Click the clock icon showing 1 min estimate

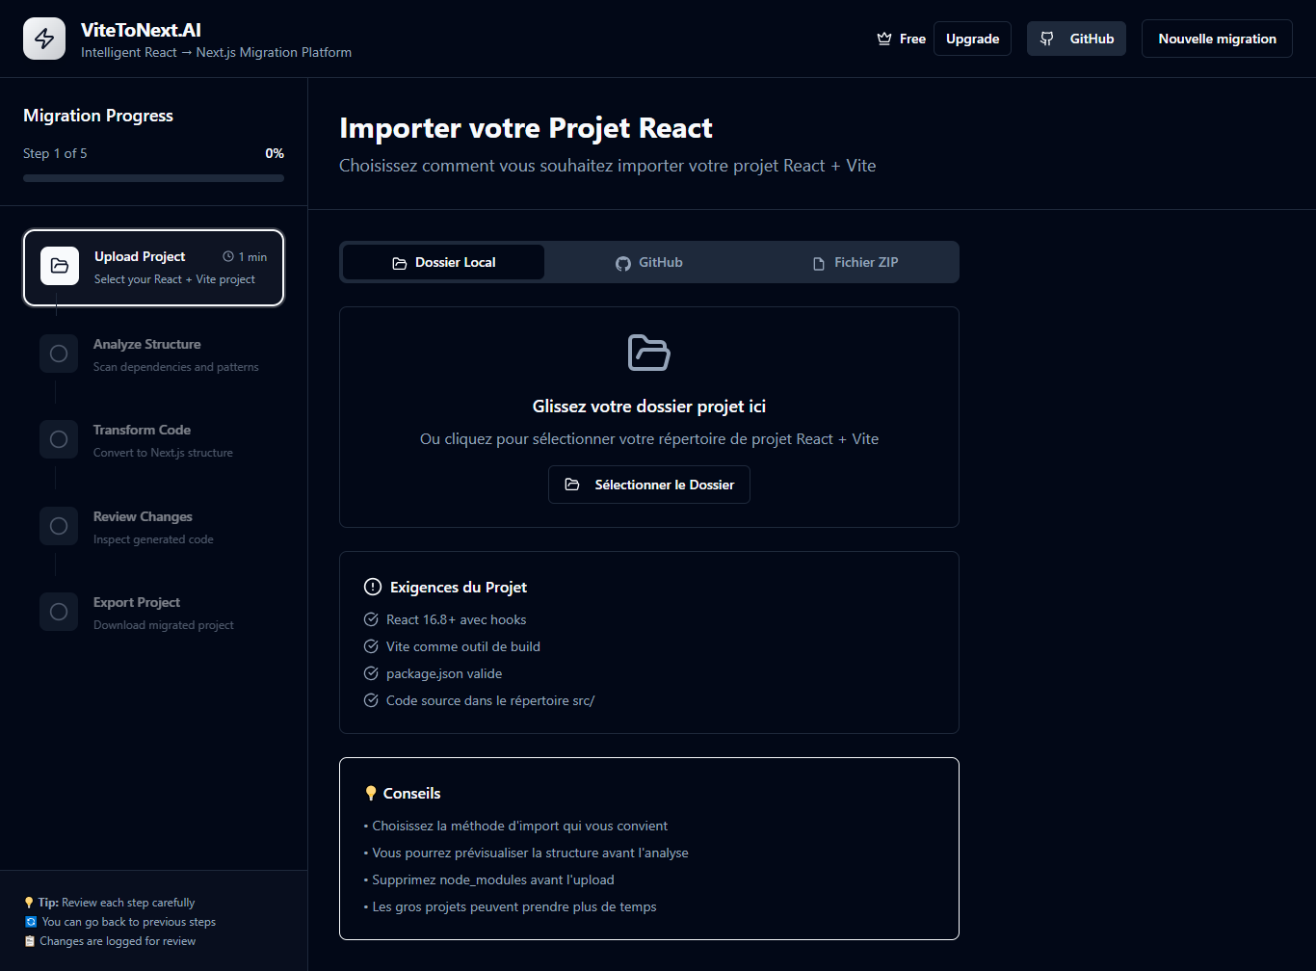tap(228, 256)
